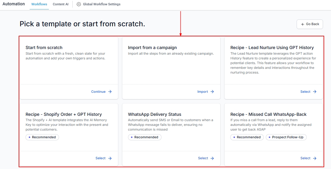The image size is (331, 169).
Task: Click the Prospect Follow-Up tag
Action: [x=286, y=137]
